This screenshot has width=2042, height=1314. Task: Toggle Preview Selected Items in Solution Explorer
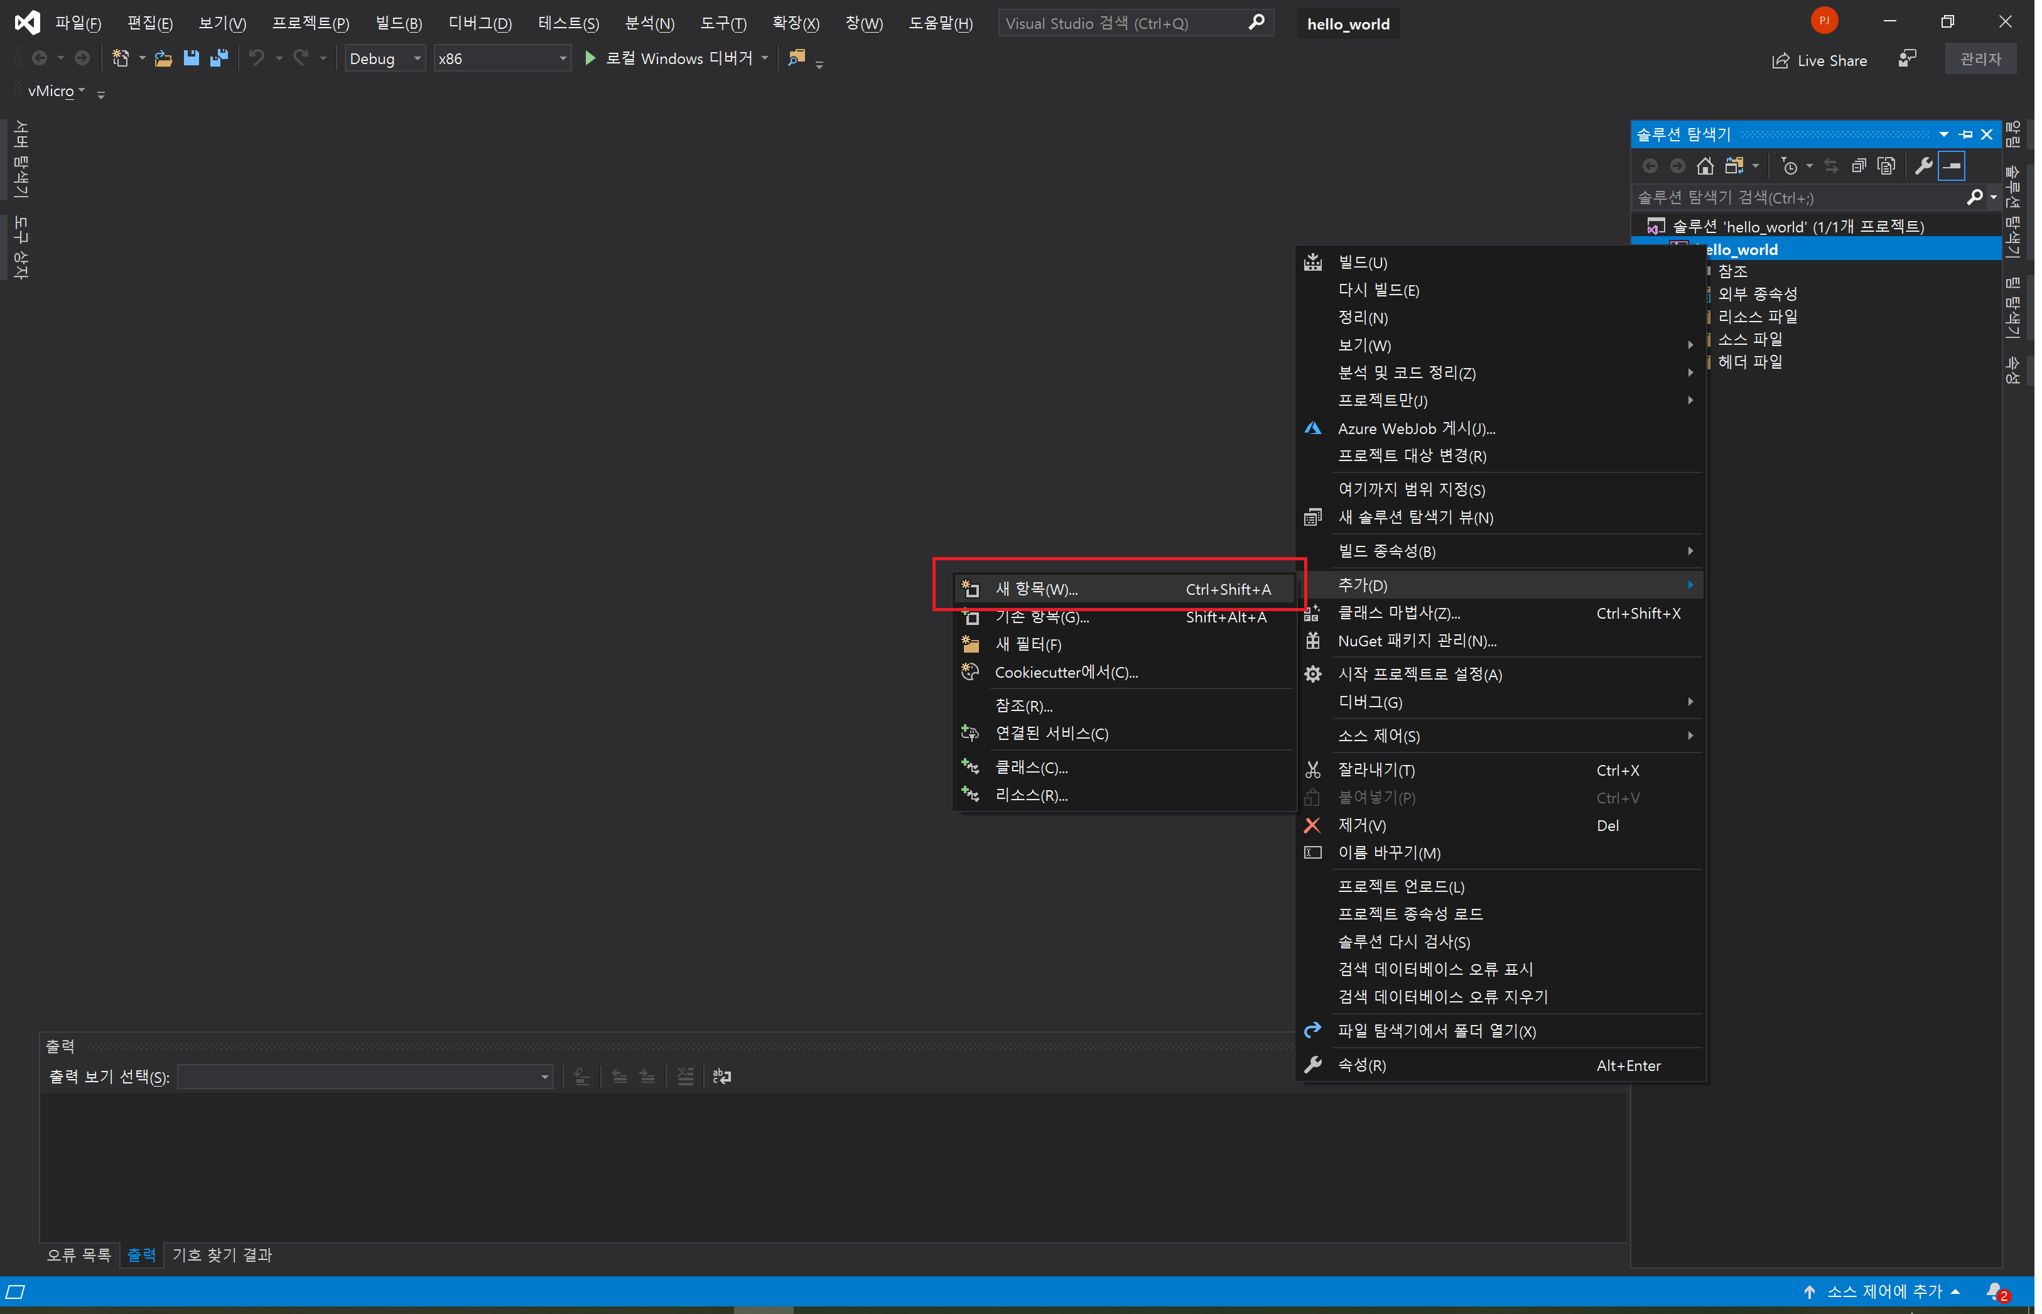[x=1952, y=166]
